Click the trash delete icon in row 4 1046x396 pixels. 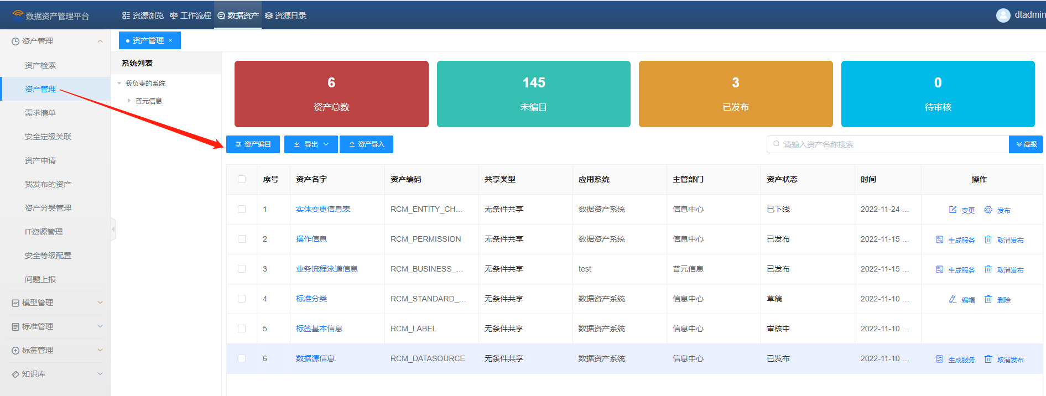click(x=988, y=299)
